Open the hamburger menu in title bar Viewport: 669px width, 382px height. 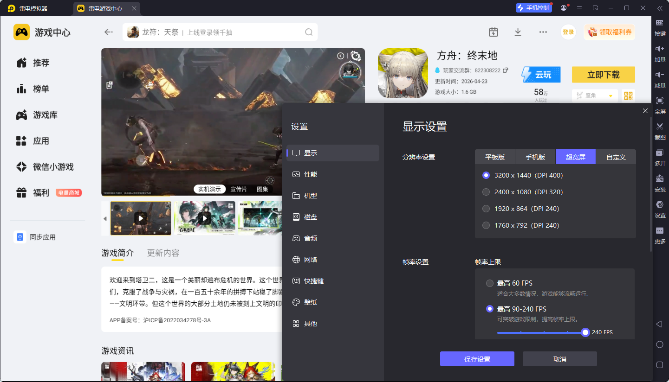coord(579,8)
